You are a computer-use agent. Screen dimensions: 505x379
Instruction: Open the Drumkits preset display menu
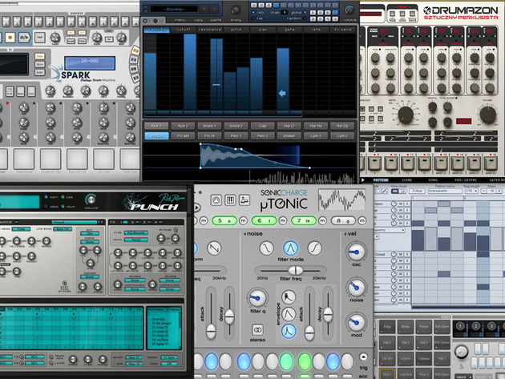(174, 10)
